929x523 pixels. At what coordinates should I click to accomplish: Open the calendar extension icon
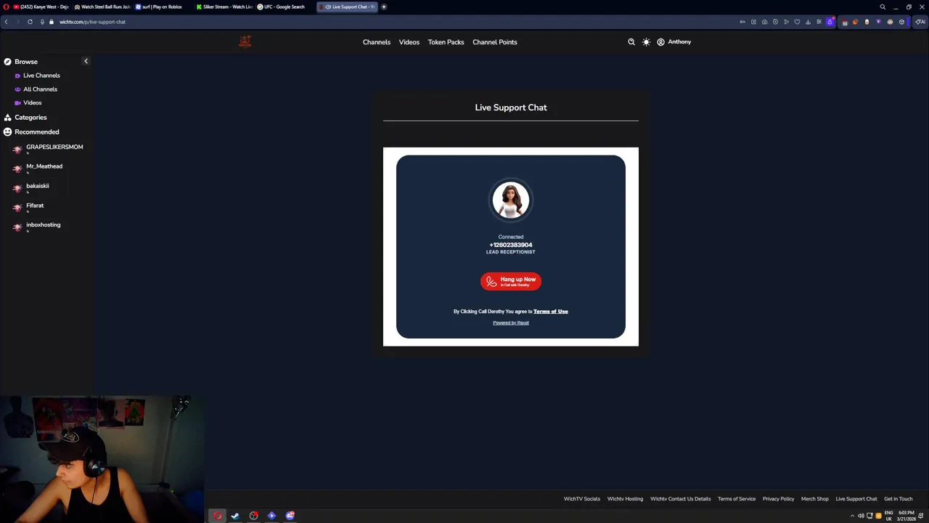[845, 22]
